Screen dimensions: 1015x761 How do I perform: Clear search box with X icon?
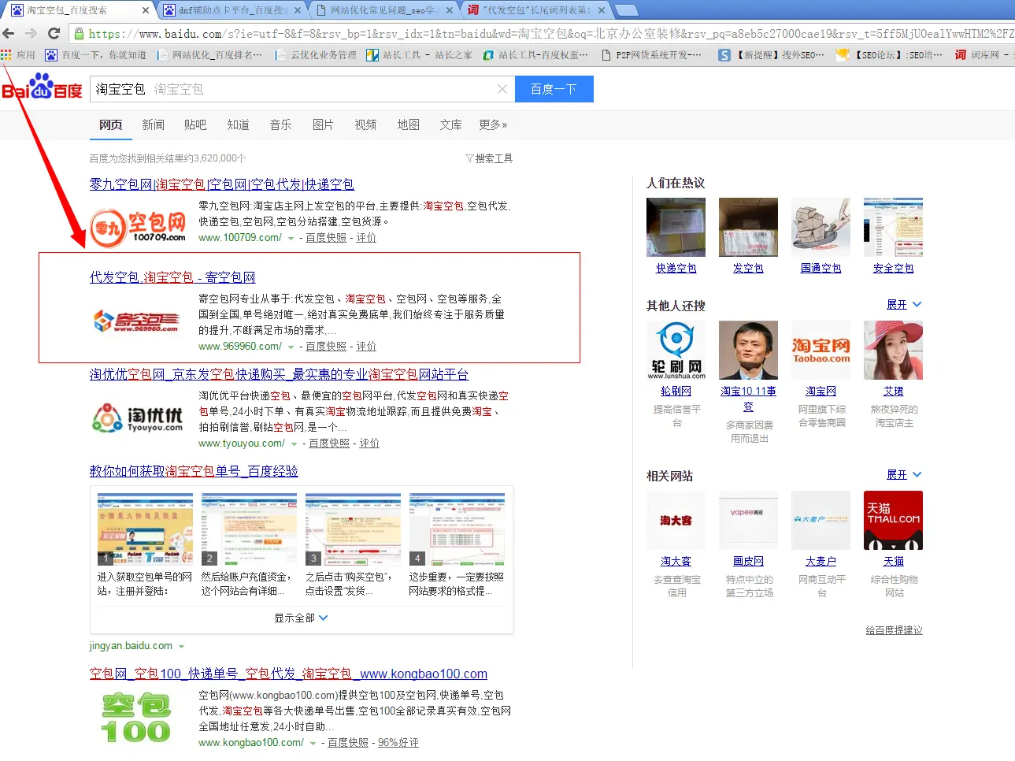502,89
